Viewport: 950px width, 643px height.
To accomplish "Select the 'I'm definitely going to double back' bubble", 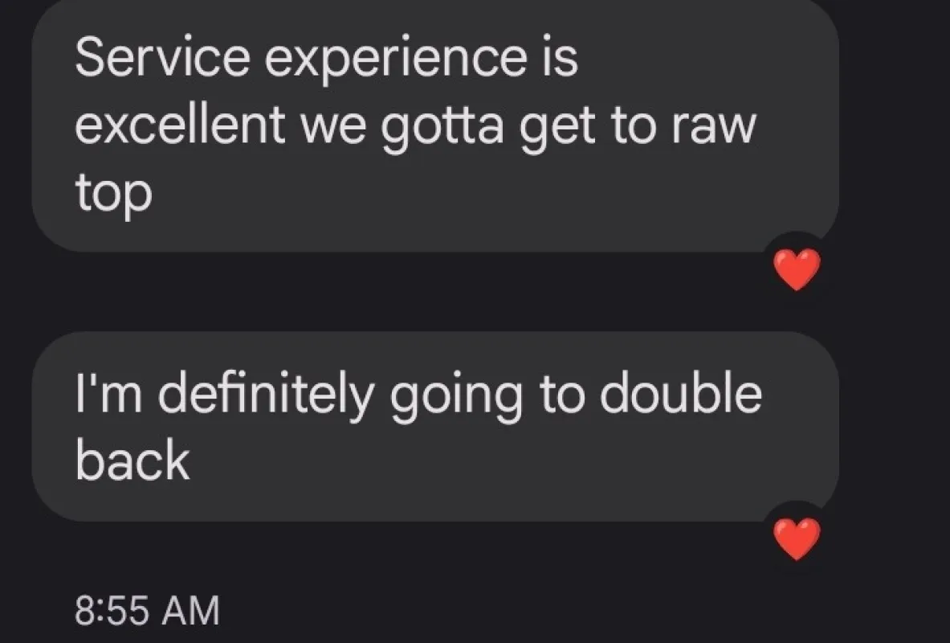I will pos(435,427).
